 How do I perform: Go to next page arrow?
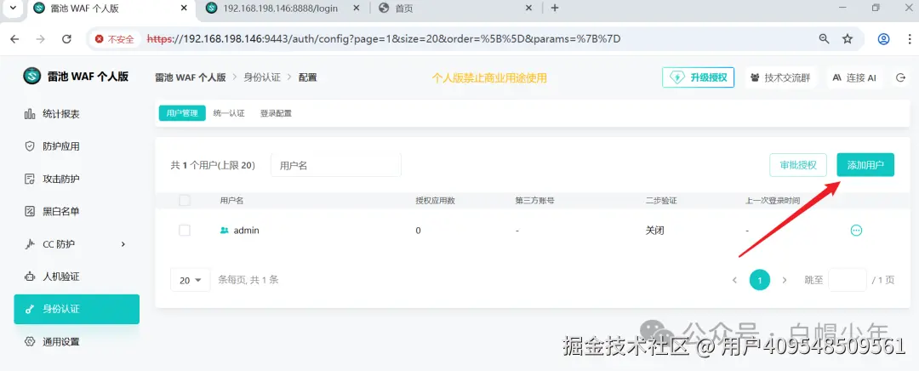pos(785,280)
